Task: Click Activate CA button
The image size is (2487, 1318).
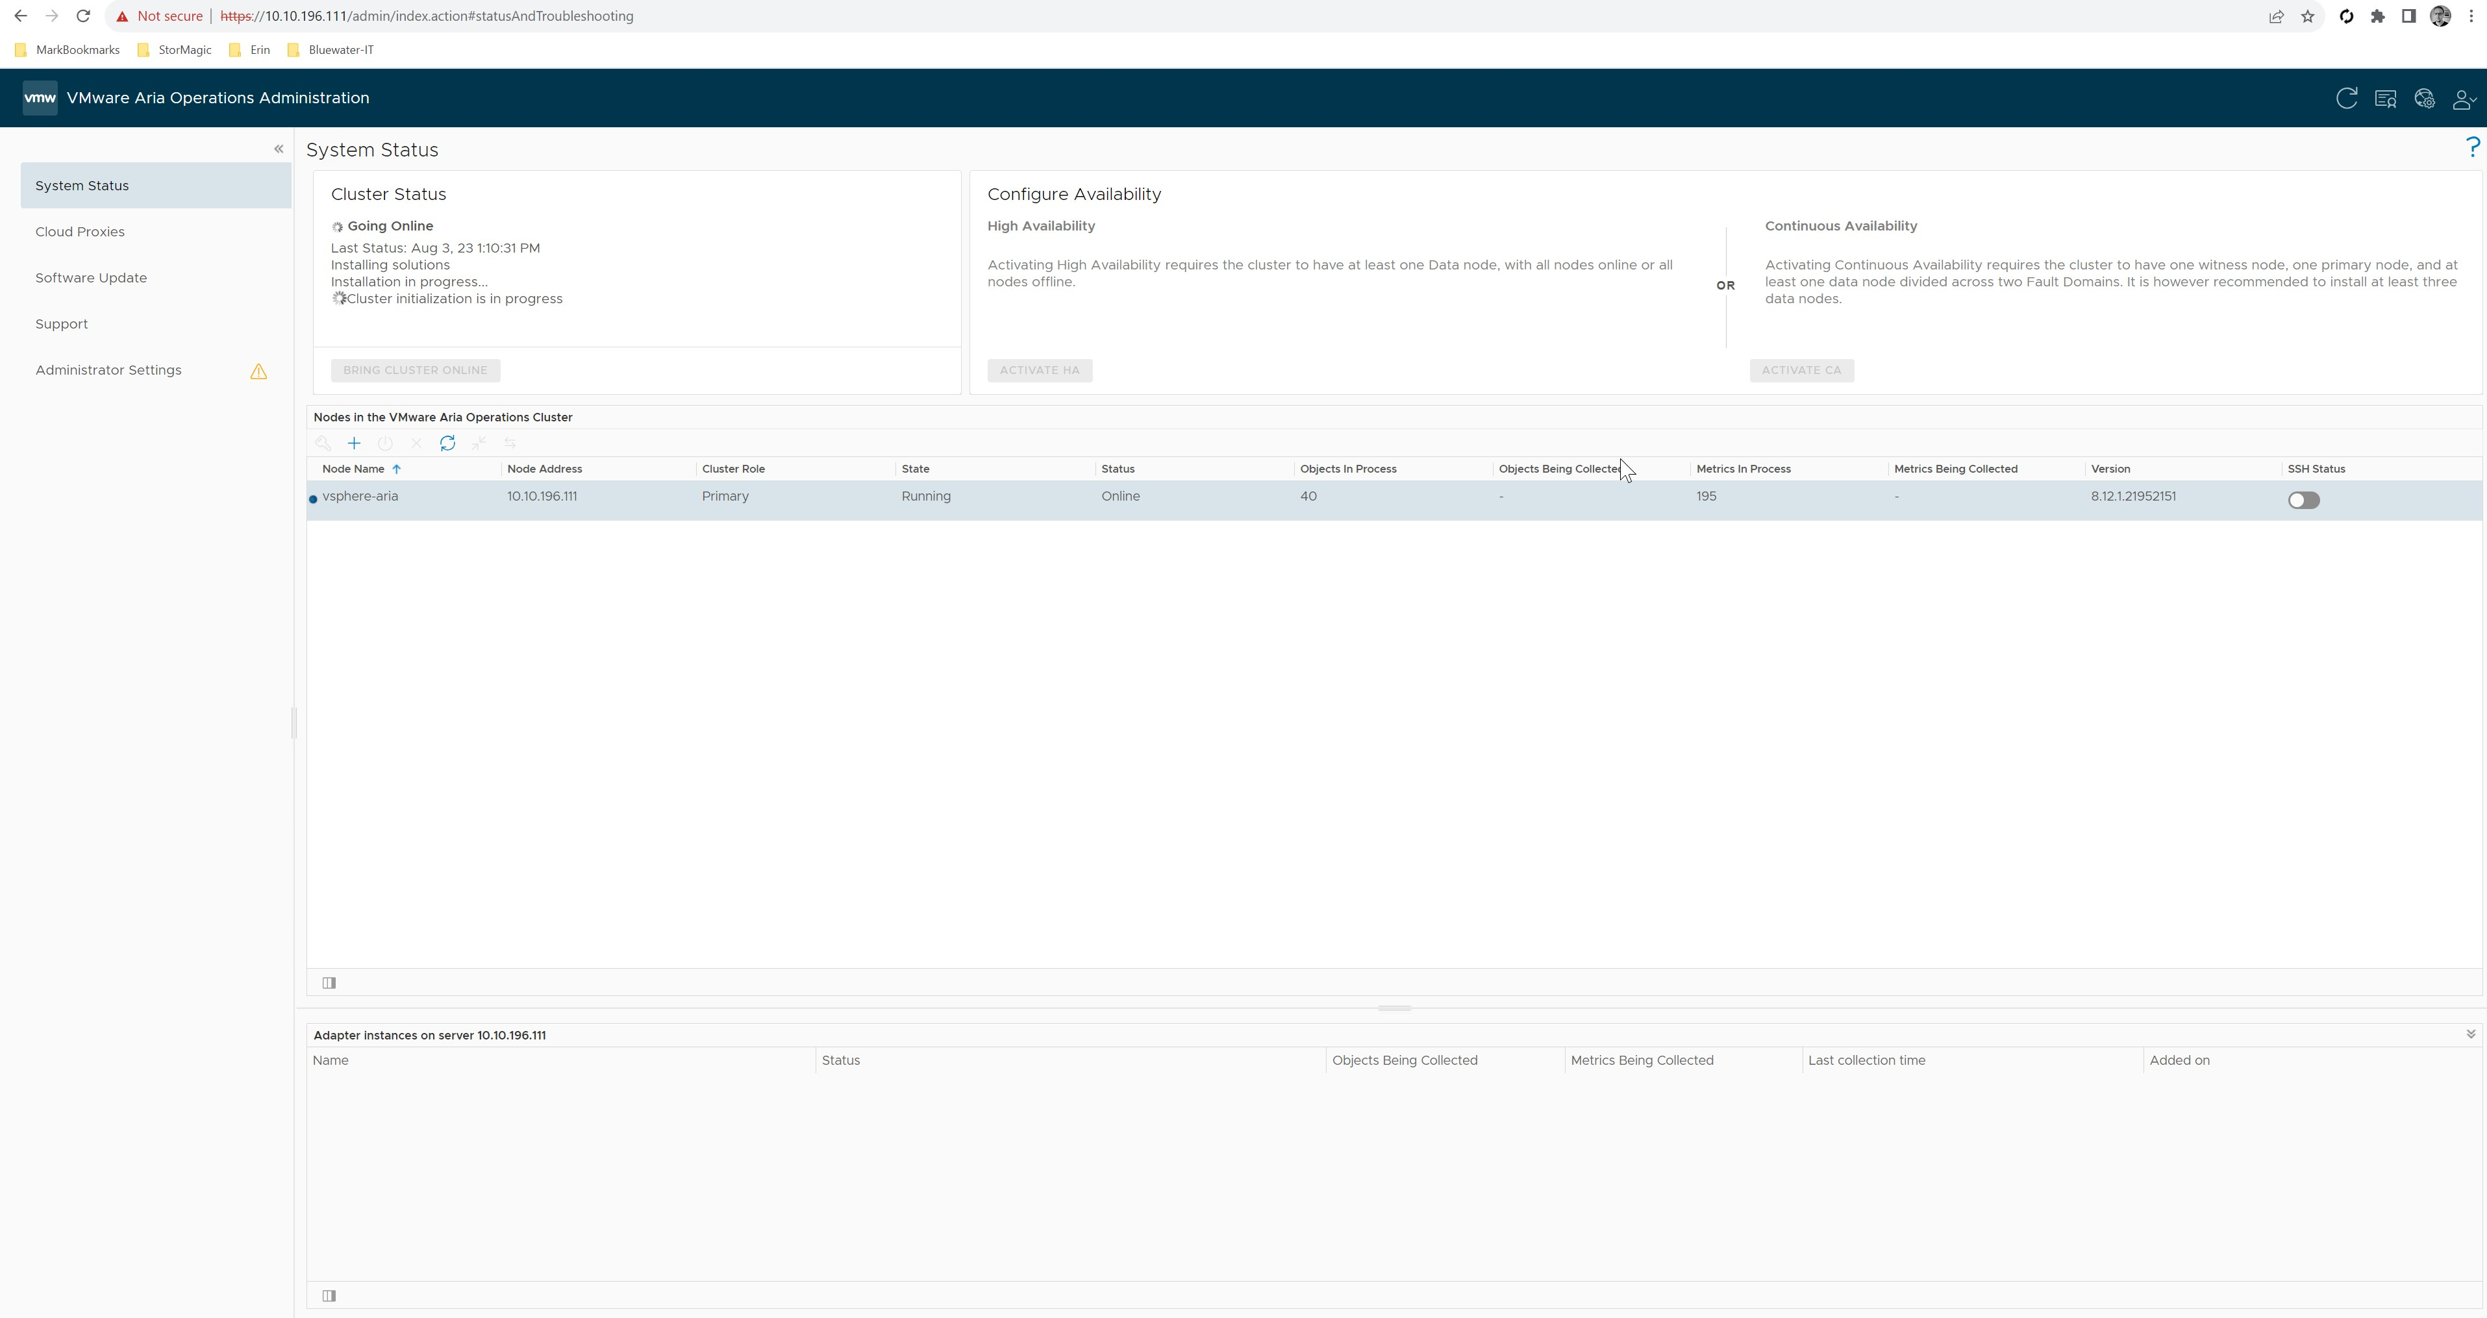Action: (x=1801, y=371)
